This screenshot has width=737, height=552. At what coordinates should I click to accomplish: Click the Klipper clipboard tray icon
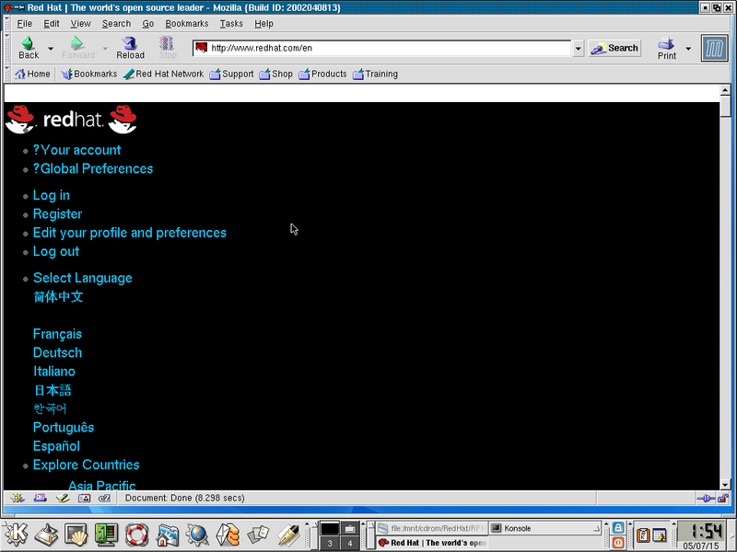tap(642, 535)
